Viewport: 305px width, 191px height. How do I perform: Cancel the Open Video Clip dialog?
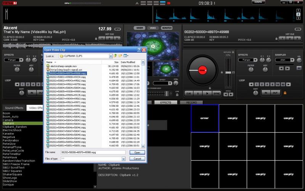[137, 159]
